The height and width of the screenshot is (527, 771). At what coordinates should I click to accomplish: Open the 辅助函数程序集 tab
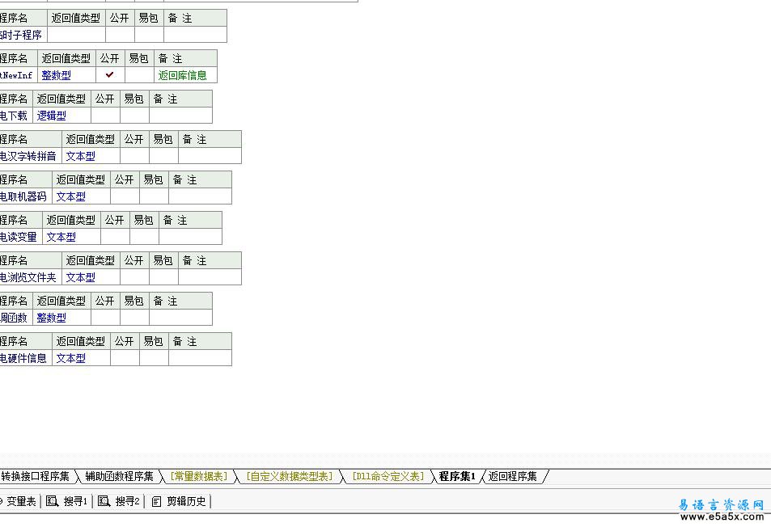119,476
